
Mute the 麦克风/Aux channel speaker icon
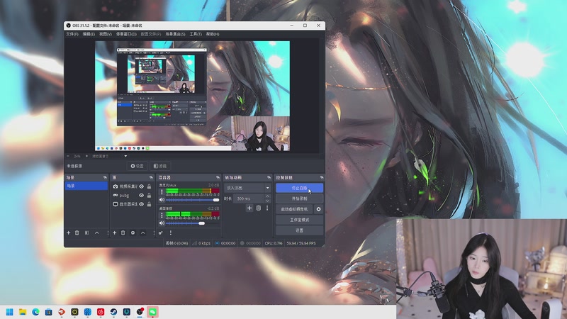tap(162, 200)
